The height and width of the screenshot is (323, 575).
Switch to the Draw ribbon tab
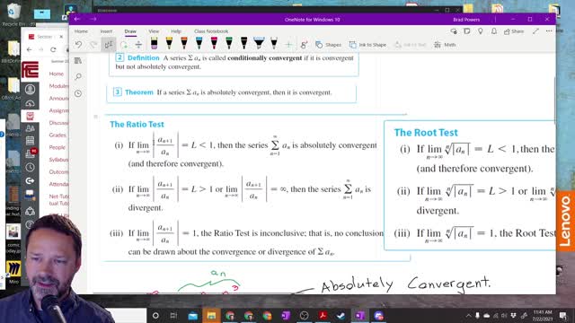[x=130, y=31]
